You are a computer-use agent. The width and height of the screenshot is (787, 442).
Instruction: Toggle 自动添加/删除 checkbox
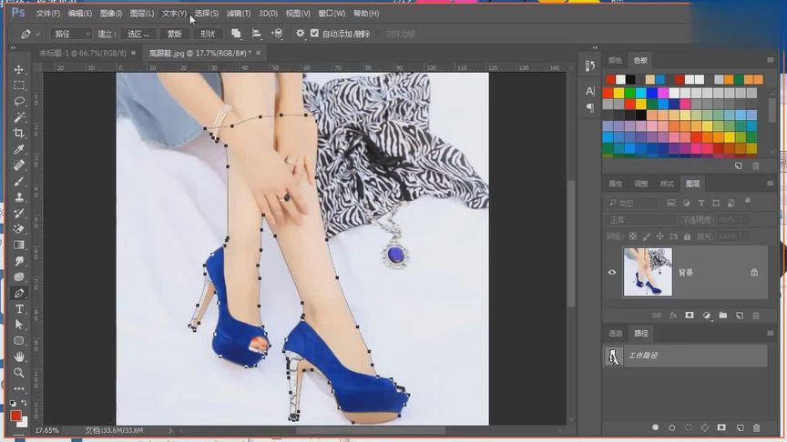(315, 34)
